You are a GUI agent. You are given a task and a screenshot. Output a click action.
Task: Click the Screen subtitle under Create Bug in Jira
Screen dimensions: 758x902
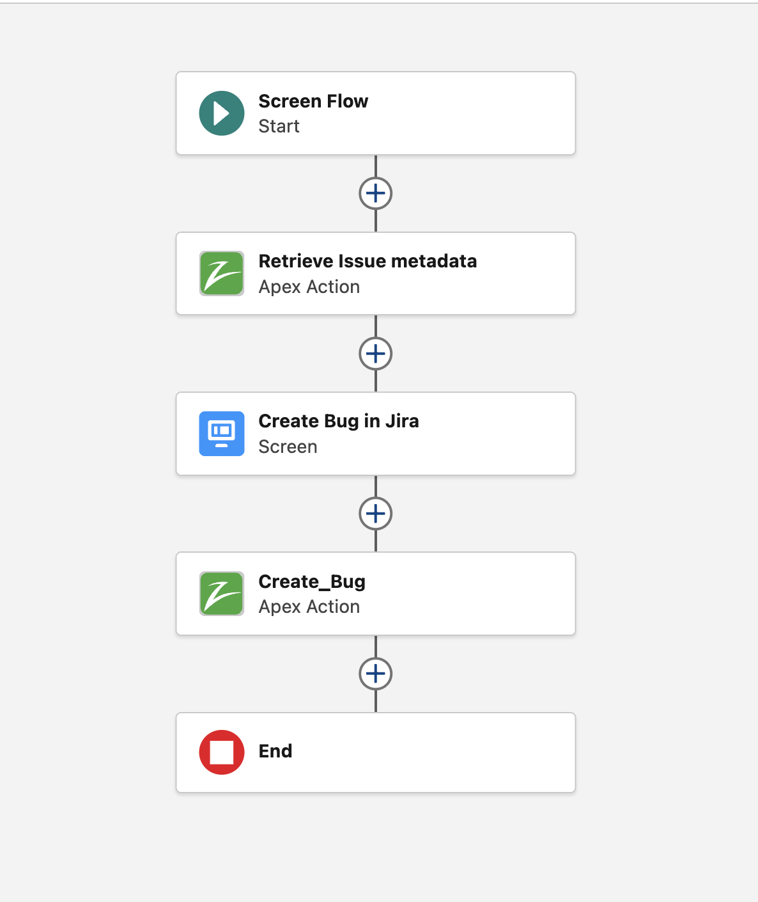(x=288, y=447)
